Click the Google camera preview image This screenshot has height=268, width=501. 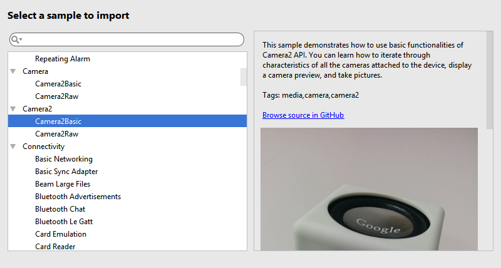click(x=369, y=189)
